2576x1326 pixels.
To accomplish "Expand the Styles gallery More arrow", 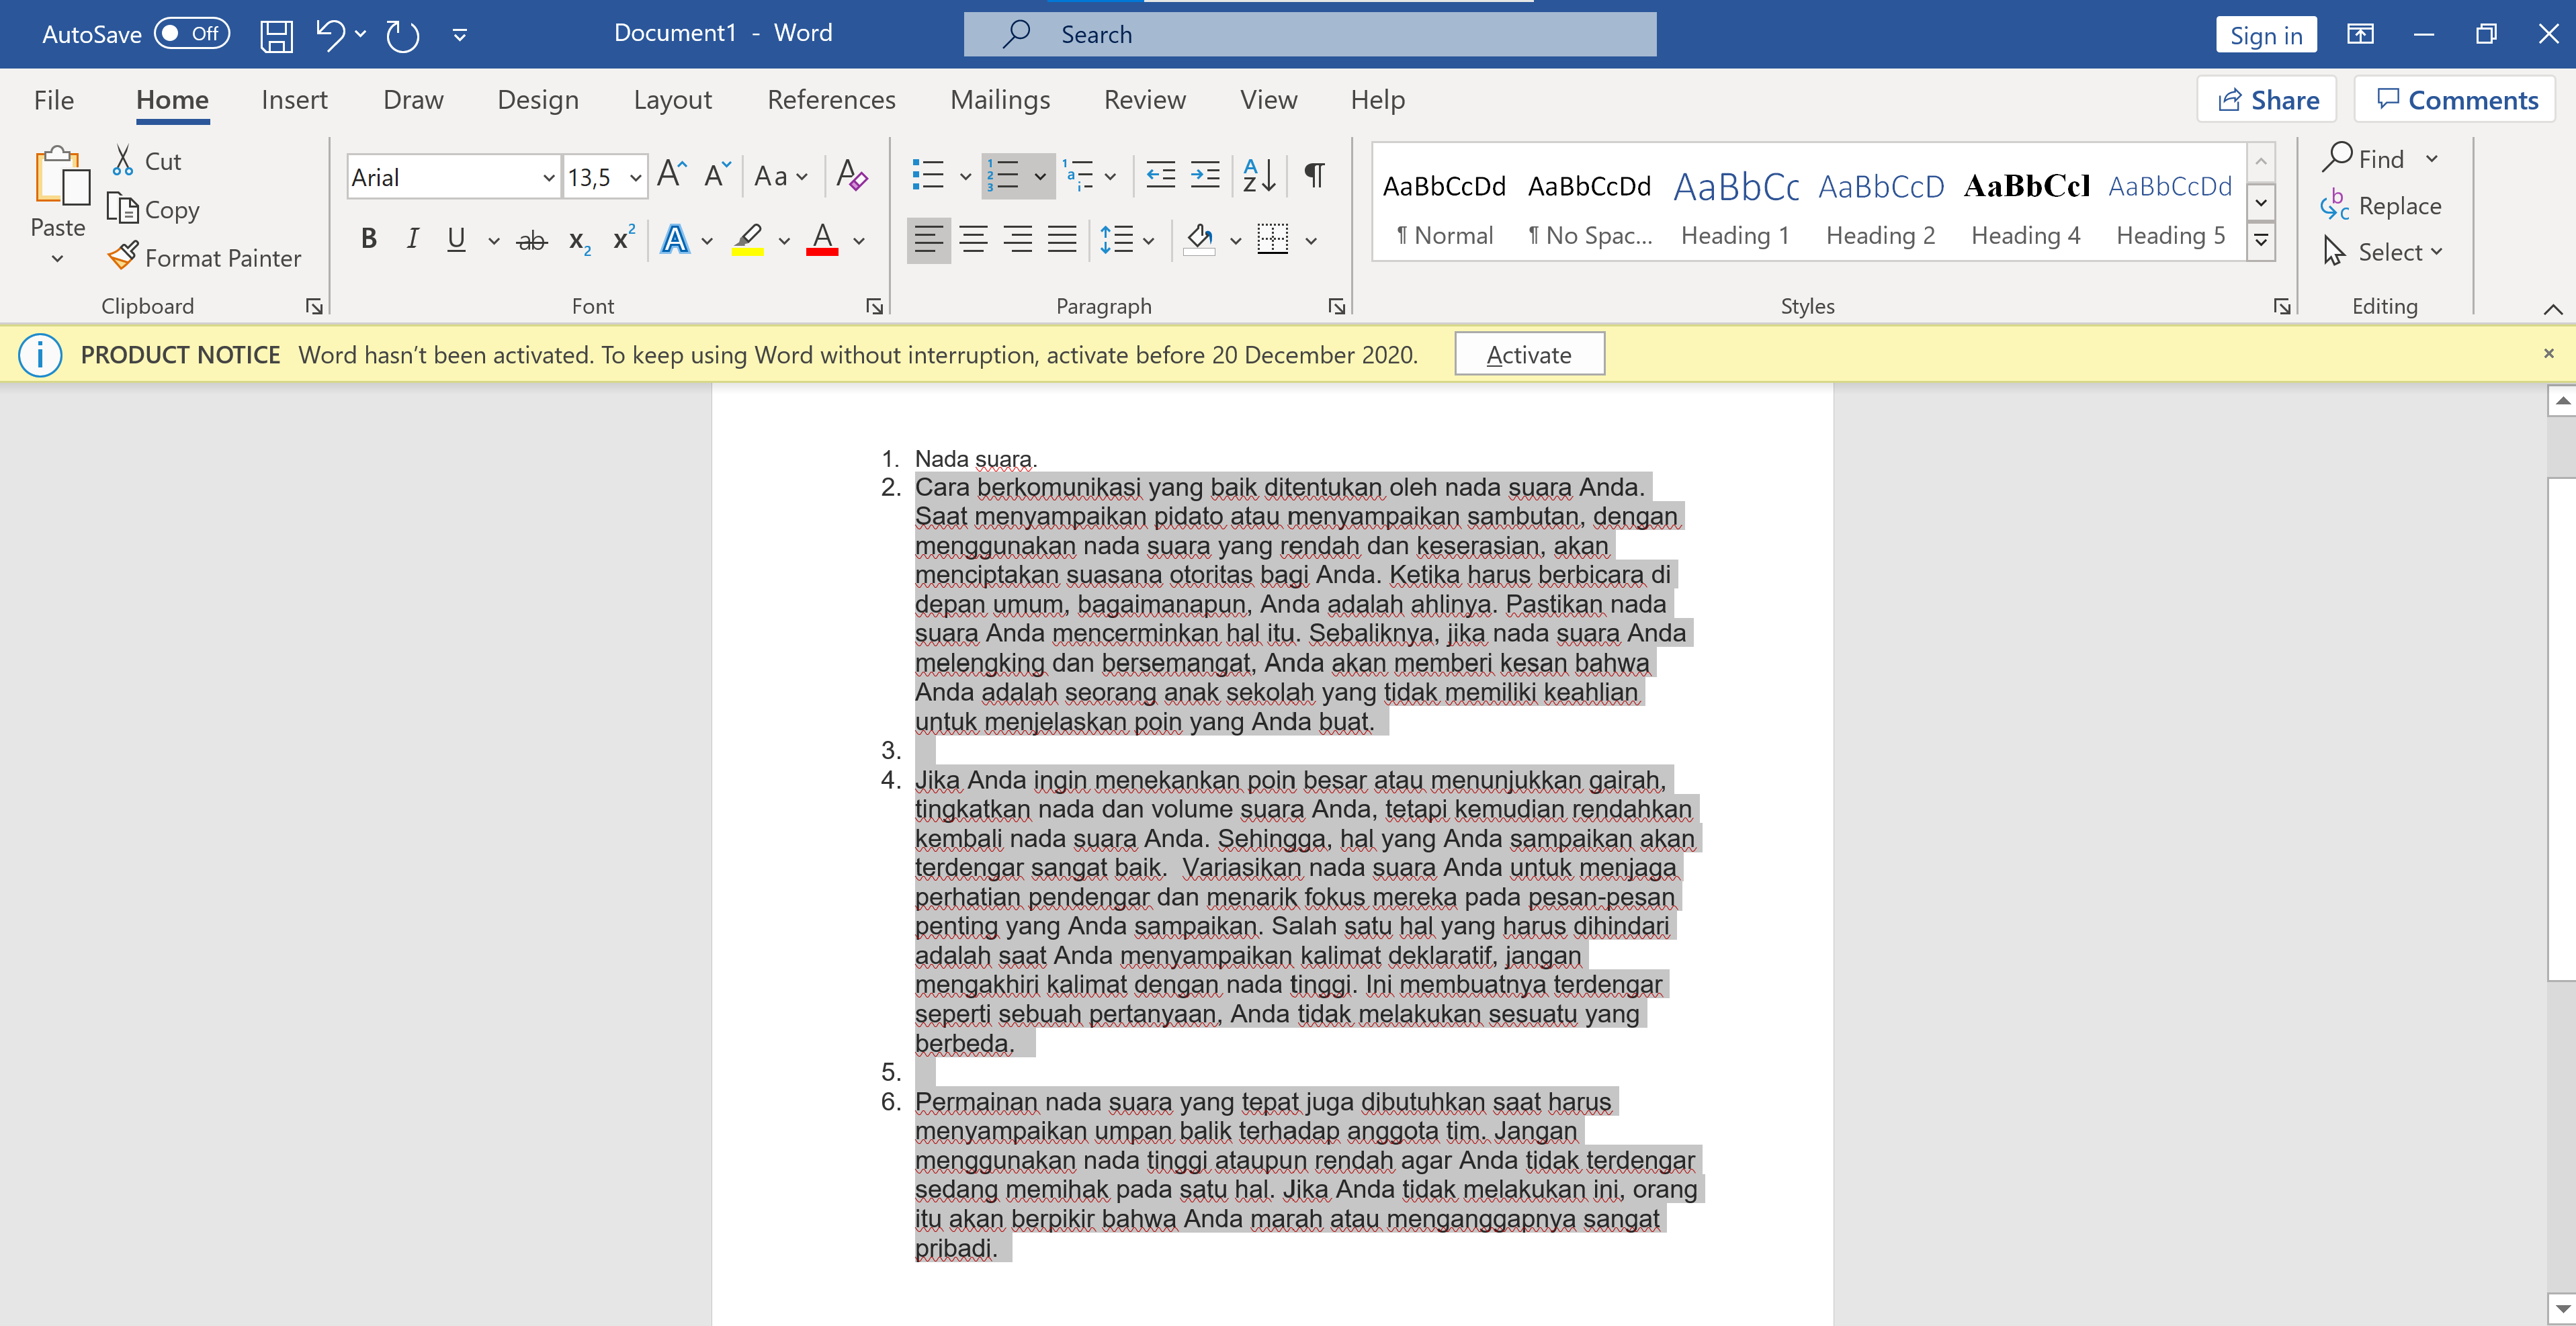I will click(2261, 241).
